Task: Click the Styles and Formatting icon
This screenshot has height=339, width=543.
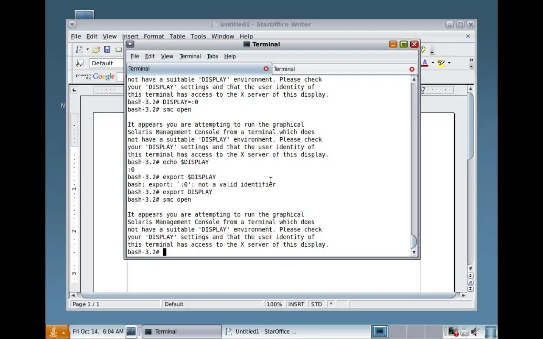Action: click(x=80, y=63)
